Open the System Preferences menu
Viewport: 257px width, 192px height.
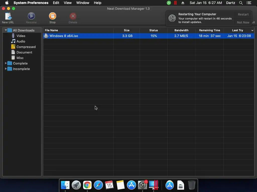coord(31,3)
